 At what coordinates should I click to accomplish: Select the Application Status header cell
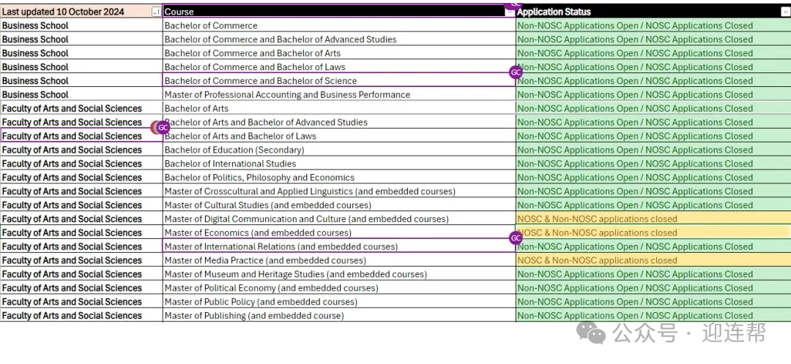645,12
